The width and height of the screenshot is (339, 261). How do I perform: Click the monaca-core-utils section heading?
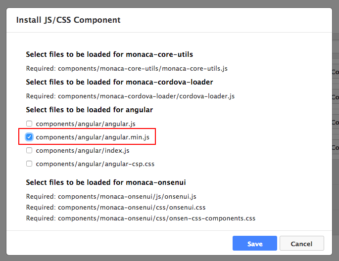(109, 54)
